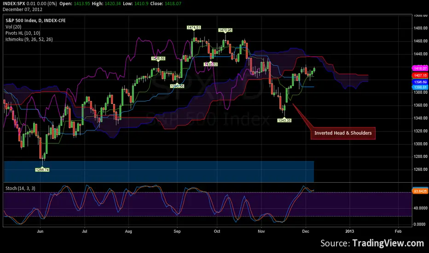Image resolution: width=429 pixels, height=253 pixels.
Task: Click the Feb label on time axis
Action: click(398, 231)
